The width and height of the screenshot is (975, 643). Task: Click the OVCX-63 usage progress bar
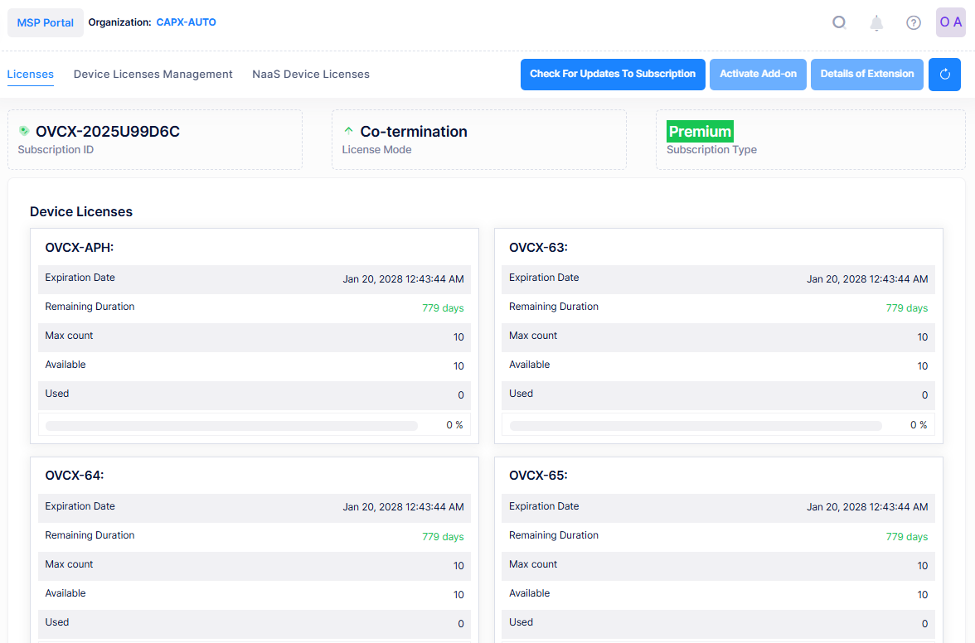pyautogui.click(x=696, y=426)
